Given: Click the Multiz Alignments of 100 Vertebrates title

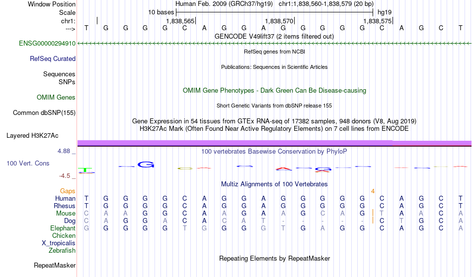Looking at the screenshot, I should tap(274, 184).
